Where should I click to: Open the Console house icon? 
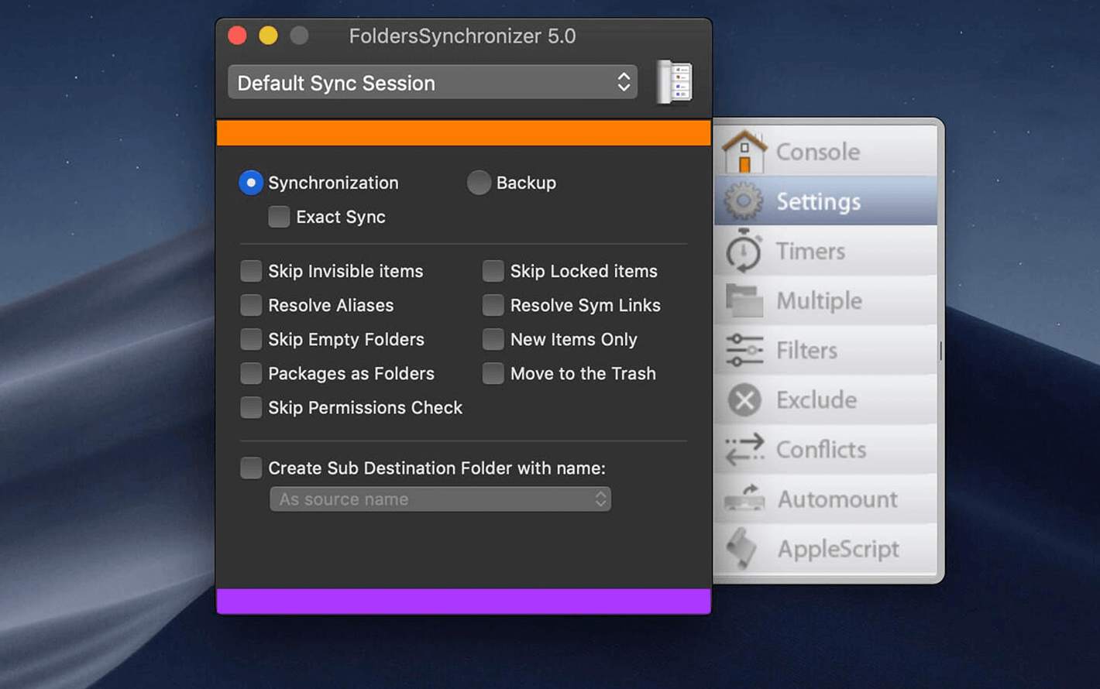click(x=744, y=151)
